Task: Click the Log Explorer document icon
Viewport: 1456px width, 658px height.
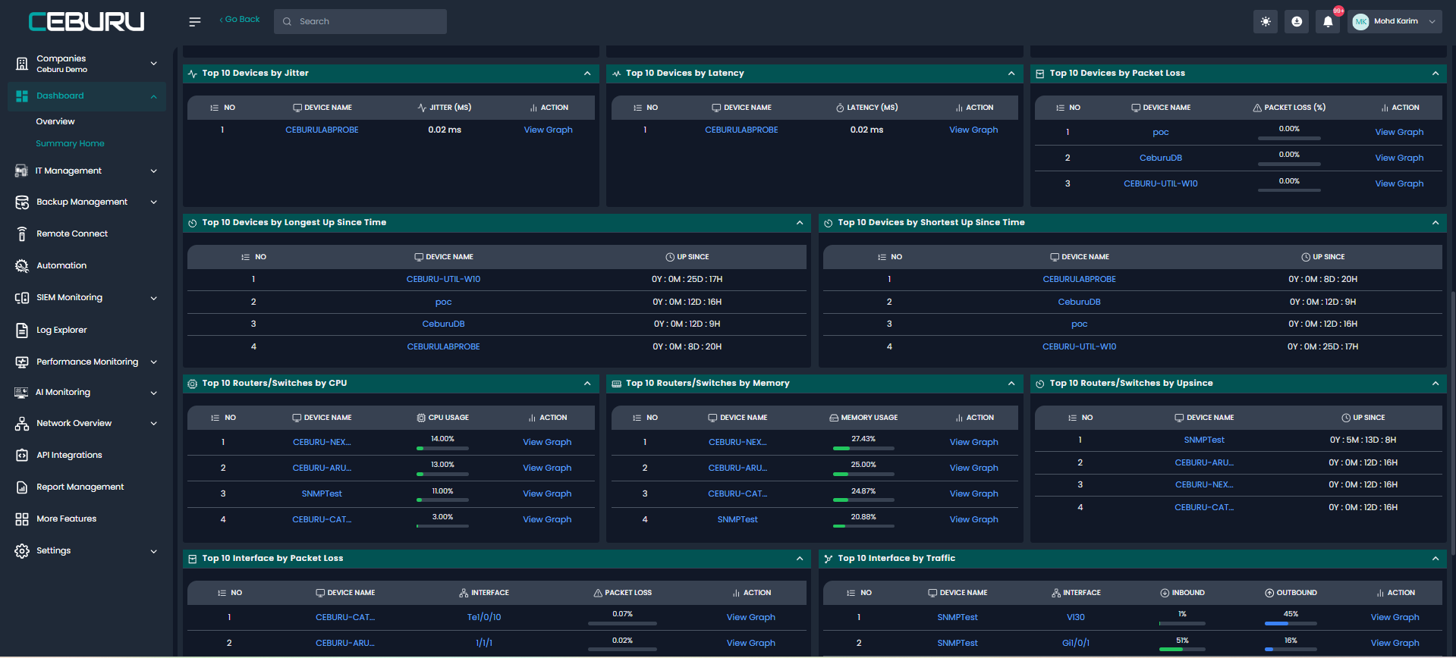Action: point(22,331)
